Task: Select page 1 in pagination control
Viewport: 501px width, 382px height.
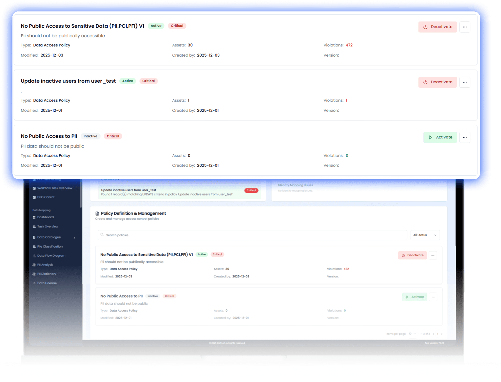Action: click(x=438, y=334)
